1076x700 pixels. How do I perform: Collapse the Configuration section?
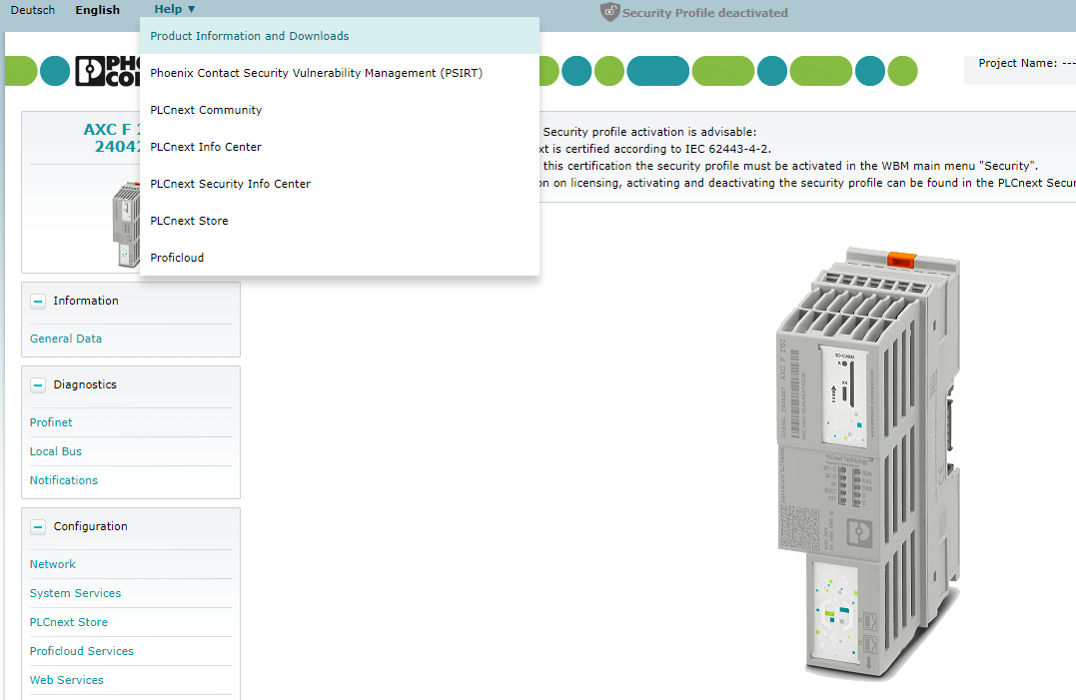38,526
